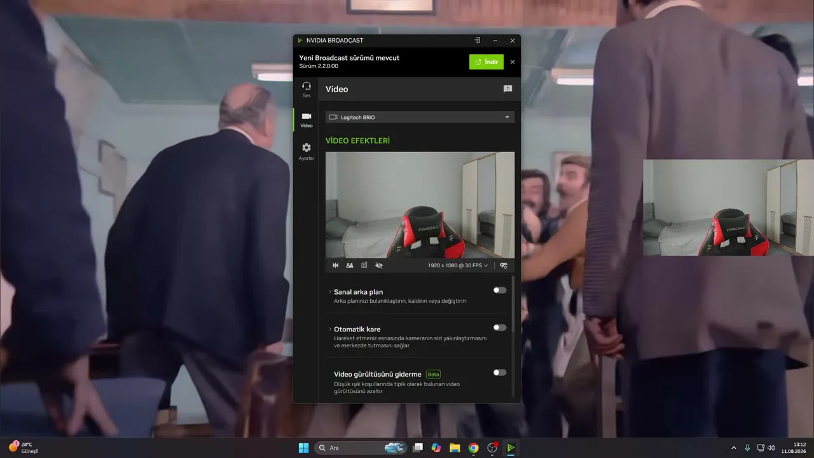Launch Copilot from the taskbar
Viewport: 814px width, 458px height.
coord(436,448)
